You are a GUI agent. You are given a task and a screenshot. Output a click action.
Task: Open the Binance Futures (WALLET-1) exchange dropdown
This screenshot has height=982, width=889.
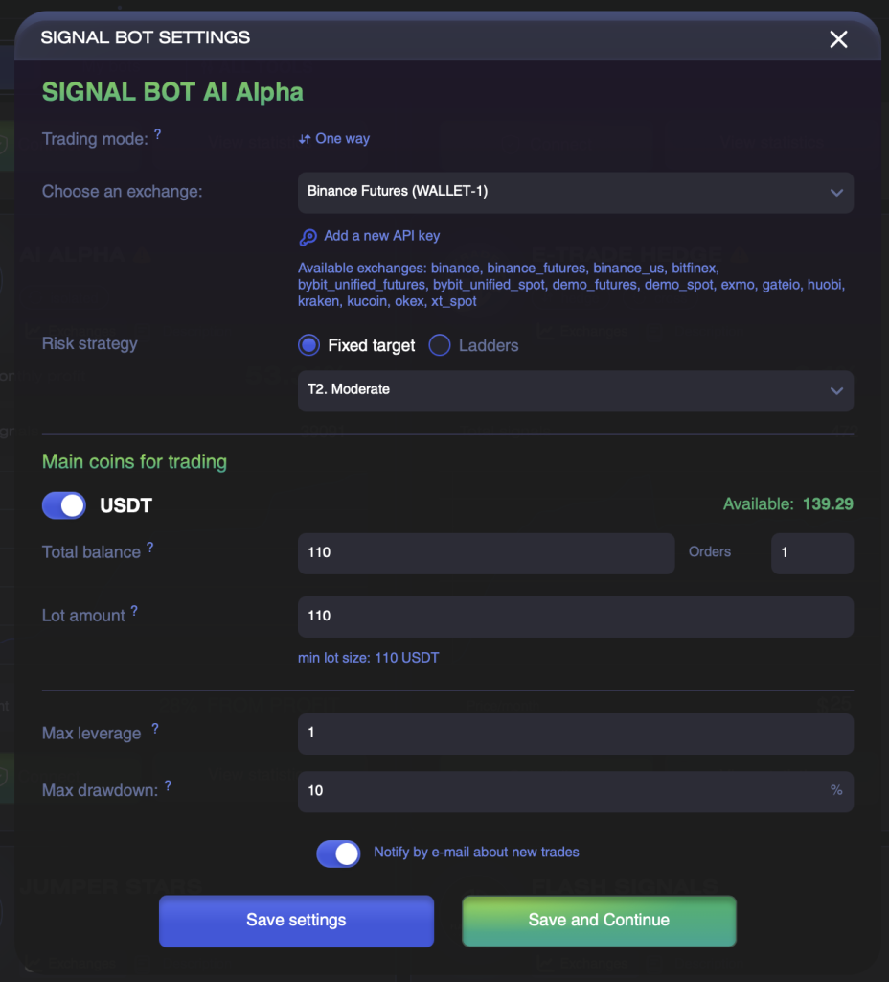coord(576,192)
